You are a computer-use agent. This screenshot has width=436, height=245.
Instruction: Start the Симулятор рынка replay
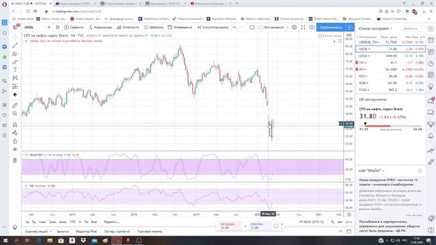coord(213,27)
